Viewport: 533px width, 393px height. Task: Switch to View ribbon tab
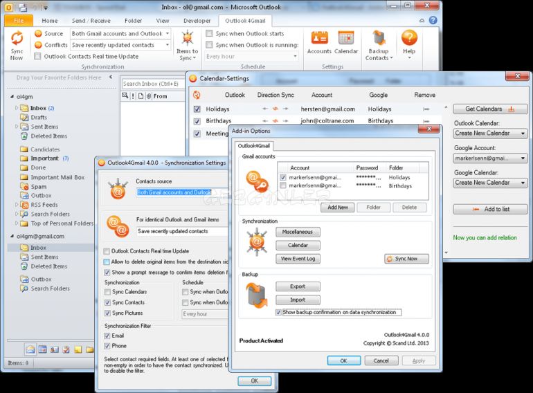pos(163,21)
